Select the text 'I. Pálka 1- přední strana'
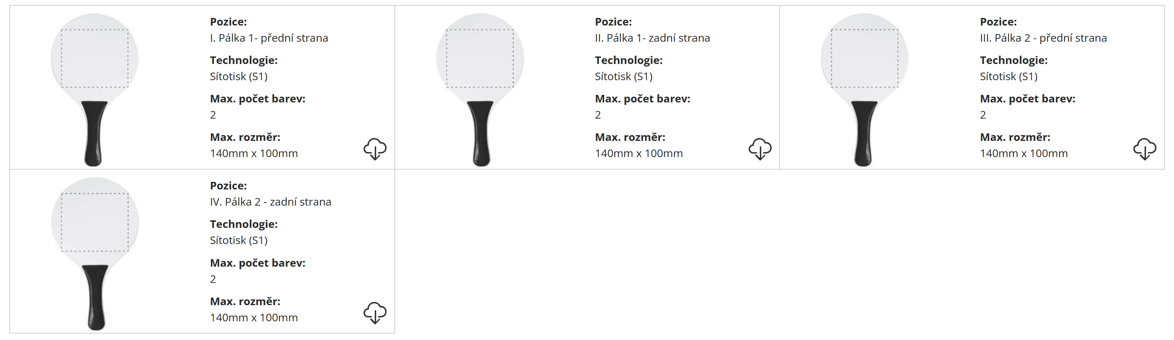Image resolution: width=1174 pixels, height=340 pixels. 269,38
